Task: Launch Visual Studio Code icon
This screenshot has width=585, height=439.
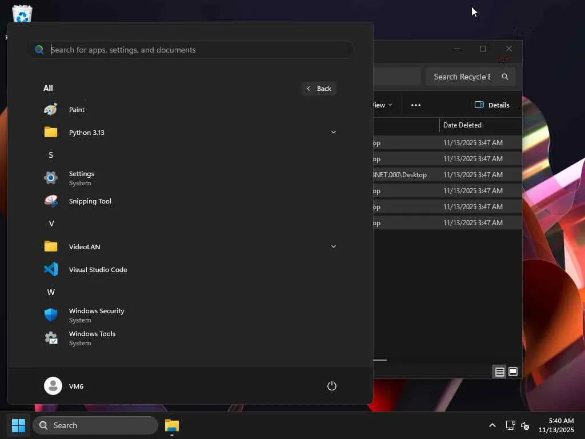Action: (51, 269)
